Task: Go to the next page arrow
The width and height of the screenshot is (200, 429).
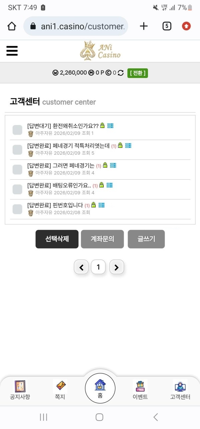Action: (x=117, y=267)
